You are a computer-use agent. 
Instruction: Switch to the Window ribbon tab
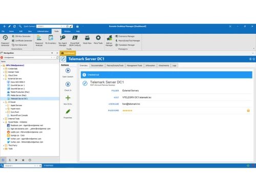67,31
